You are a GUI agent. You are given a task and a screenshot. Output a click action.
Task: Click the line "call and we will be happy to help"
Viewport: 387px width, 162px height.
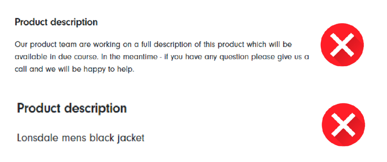(x=75, y=69)
